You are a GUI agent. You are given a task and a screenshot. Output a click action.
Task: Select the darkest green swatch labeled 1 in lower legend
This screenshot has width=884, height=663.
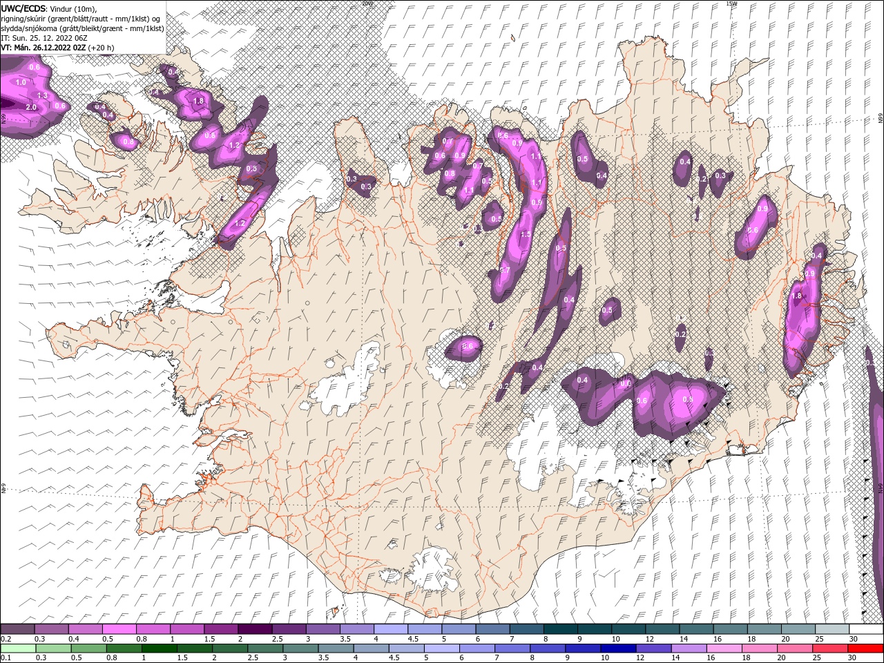160,648
